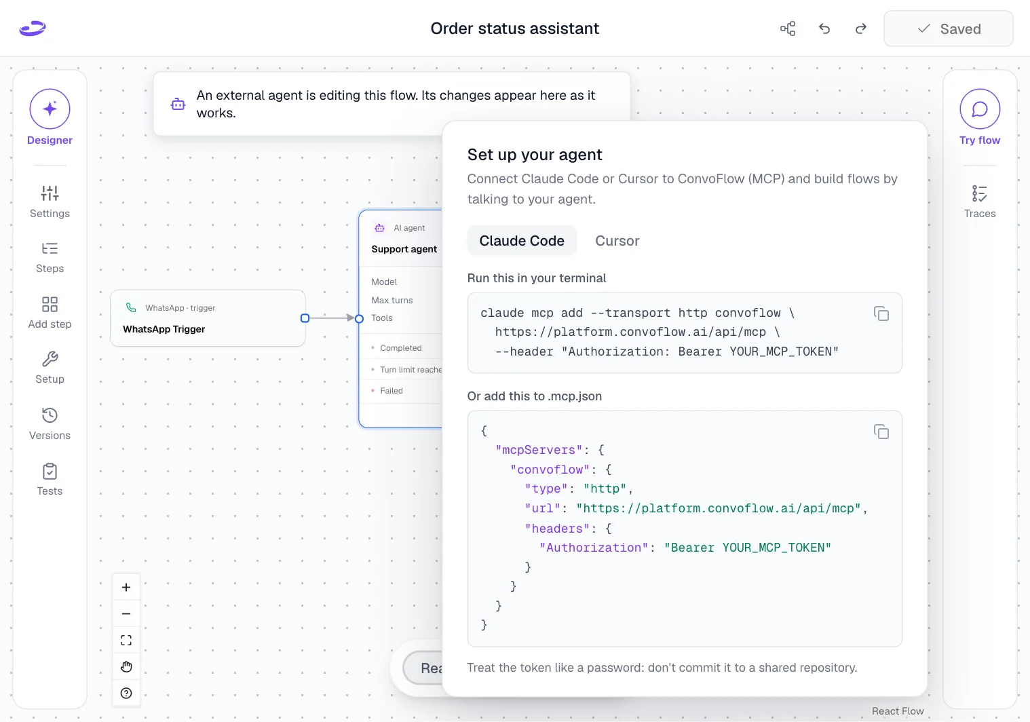1030x722 pixels.
Task: Redo the last change
Action: click(861, 28)
